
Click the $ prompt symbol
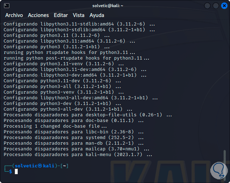pyautogui.click(x=11, y=172)
